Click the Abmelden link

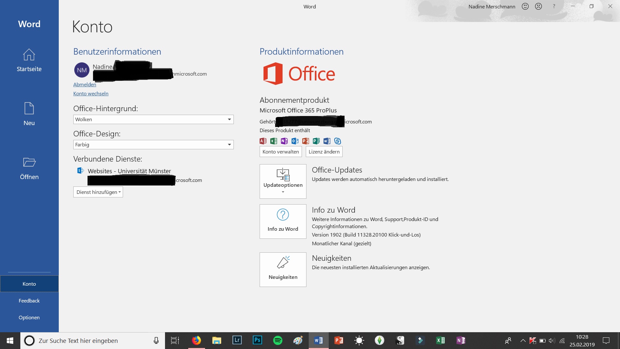pyautogui.click(x=85, y=85)
